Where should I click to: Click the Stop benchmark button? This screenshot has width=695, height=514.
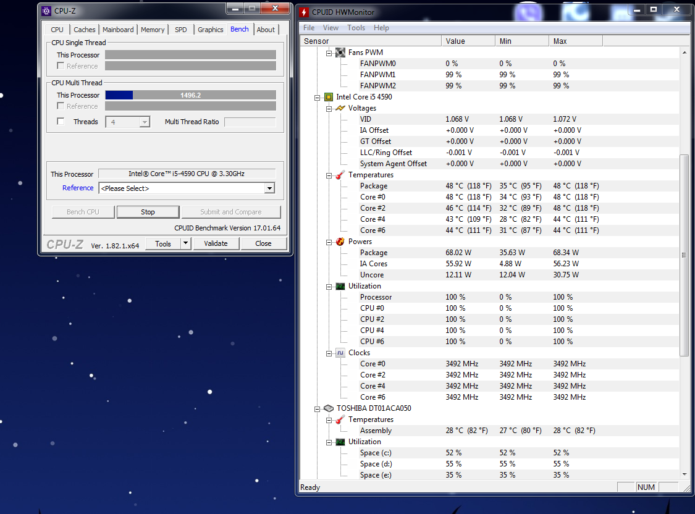[148, 213]
